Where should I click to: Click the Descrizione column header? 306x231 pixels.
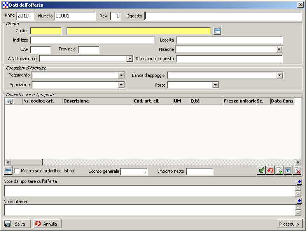(98, 101)
